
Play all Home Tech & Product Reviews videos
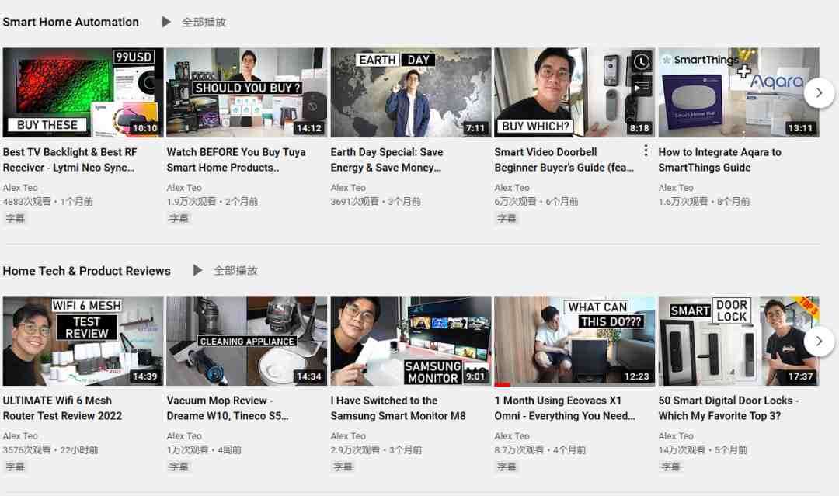tap(226, 270)
